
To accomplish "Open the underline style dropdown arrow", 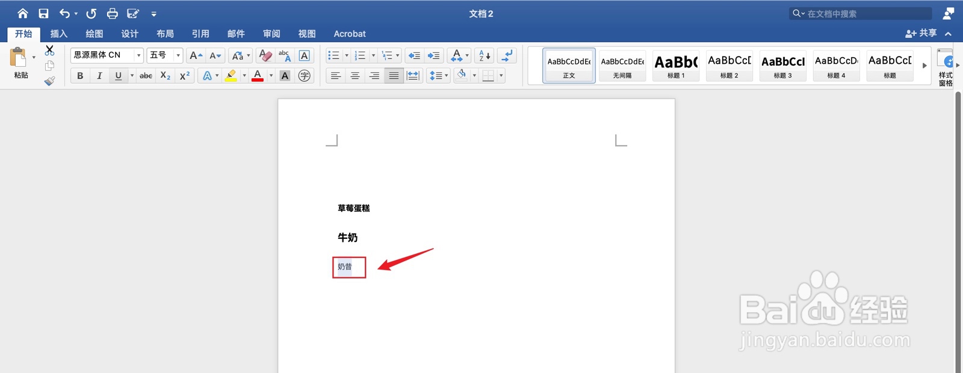I will 132,76.
